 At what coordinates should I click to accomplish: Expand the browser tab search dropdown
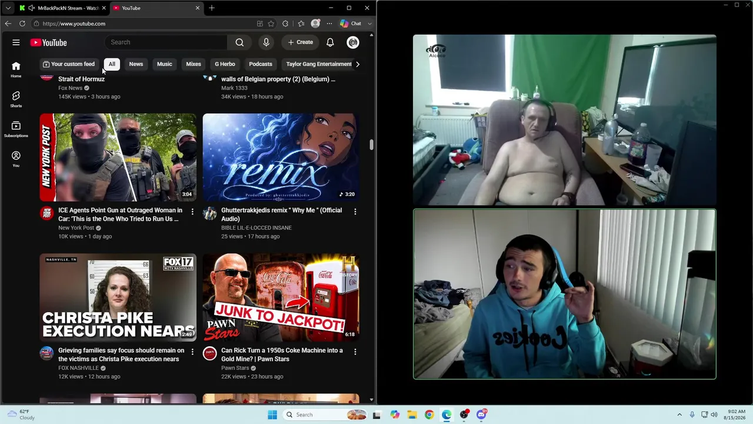[x=8, y=8]
